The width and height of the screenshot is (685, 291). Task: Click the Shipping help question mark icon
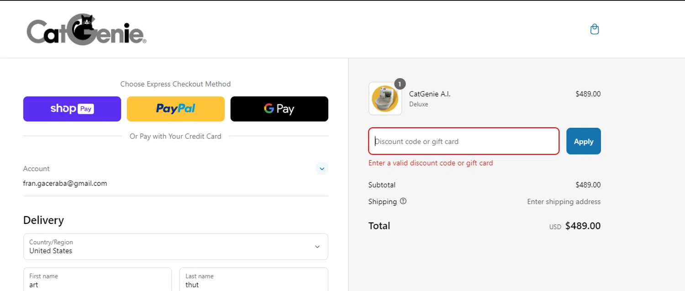click(403, 201)
